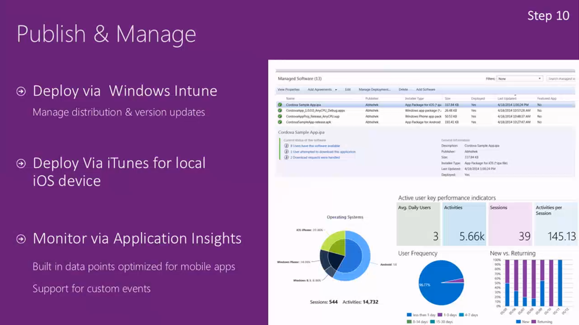
Task: Sort by the Deployed column header
Action: click(478, 99)
